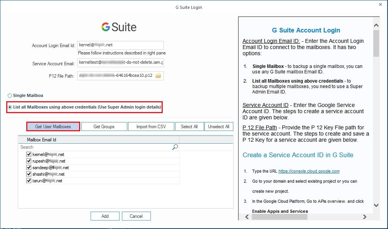Click help pane scroll up arrow
The width and height of the screenshot is (388, 229).
coord(376,25)
